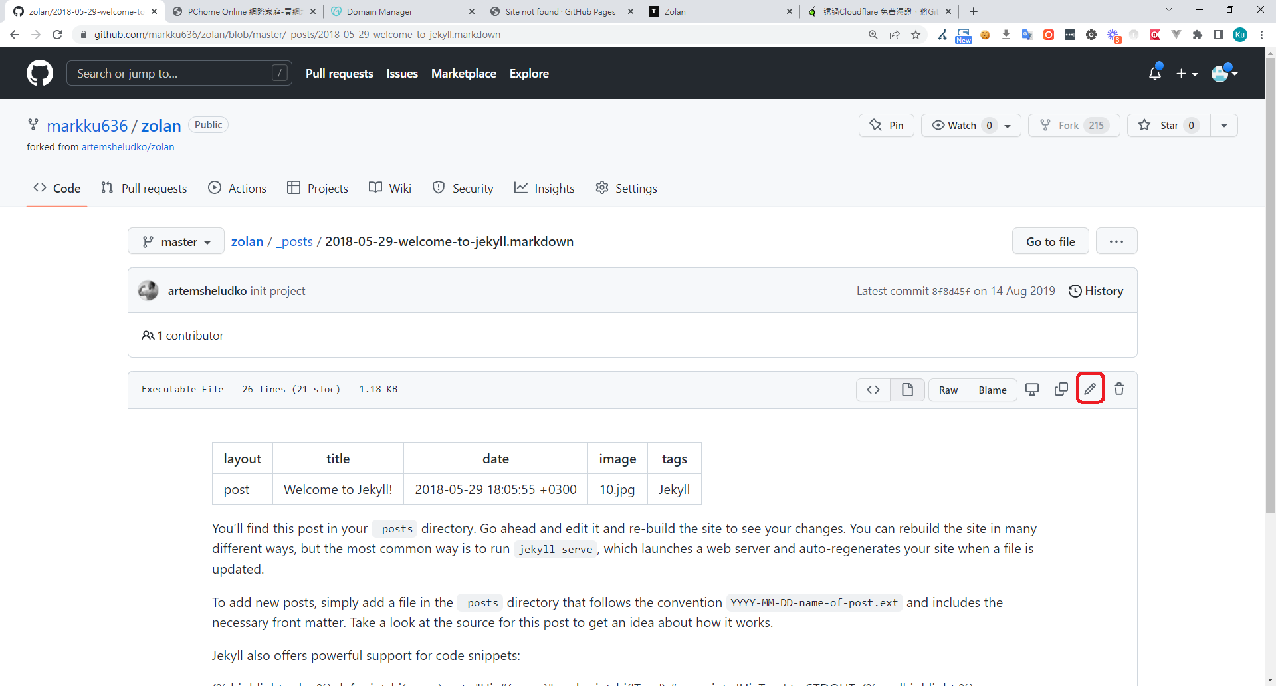Delete this file with the trash icon
The width and height of the screenshot is (1276, 686).
tap(1119, 389)
